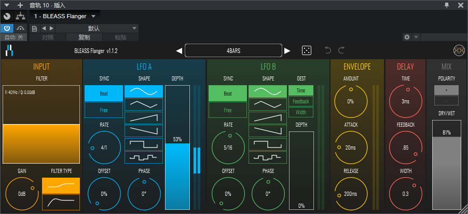Select triangle wave shape in LFO B
468x214 pixels.
[268, 104]
